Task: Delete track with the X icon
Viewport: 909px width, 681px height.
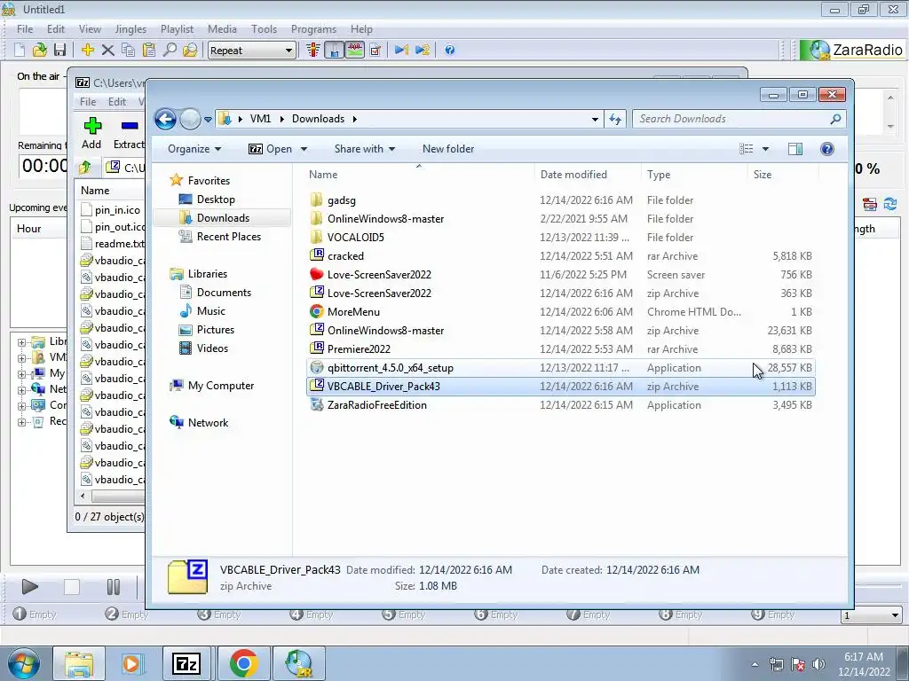Action: [x=107, y=51]
